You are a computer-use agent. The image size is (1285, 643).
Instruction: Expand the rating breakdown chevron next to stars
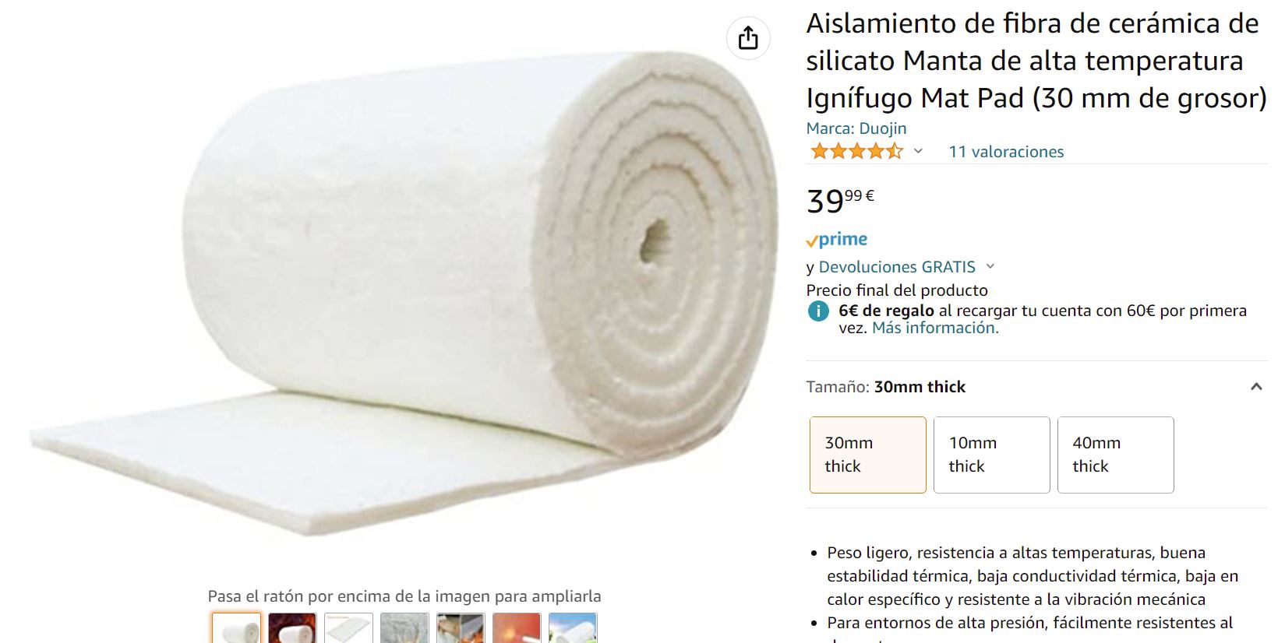point(918,151)
